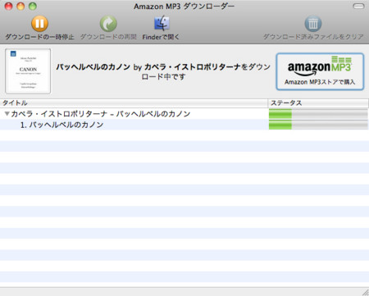Click the CANON album cover thumbnail

pos(28,71)
